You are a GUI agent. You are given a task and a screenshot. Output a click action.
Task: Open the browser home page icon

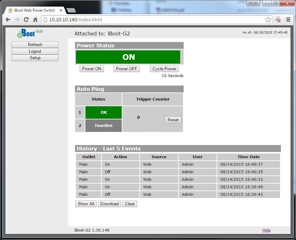tap(35, 20)
